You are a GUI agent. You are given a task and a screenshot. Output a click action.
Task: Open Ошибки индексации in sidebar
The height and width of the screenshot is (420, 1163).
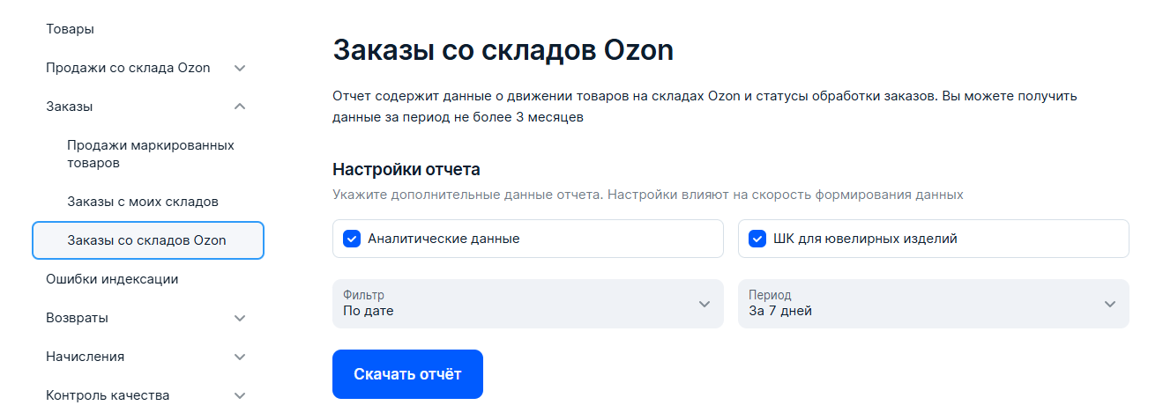coord(112,279)
